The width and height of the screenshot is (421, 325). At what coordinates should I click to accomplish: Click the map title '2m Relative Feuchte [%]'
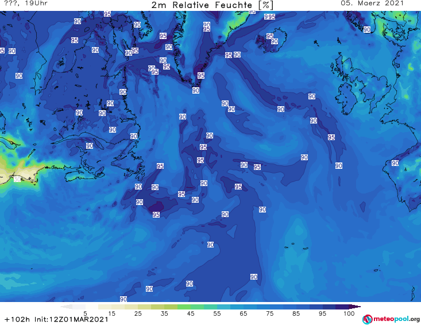[x=213, y=5]
